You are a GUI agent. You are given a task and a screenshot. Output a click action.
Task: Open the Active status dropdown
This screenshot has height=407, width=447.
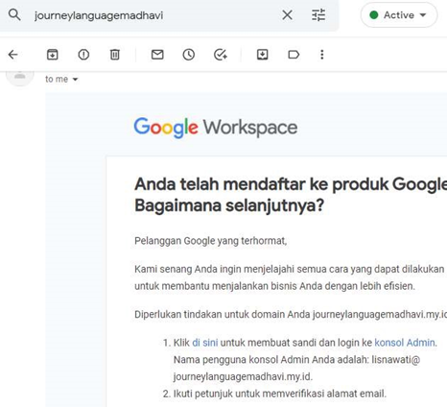pos(399,15)
